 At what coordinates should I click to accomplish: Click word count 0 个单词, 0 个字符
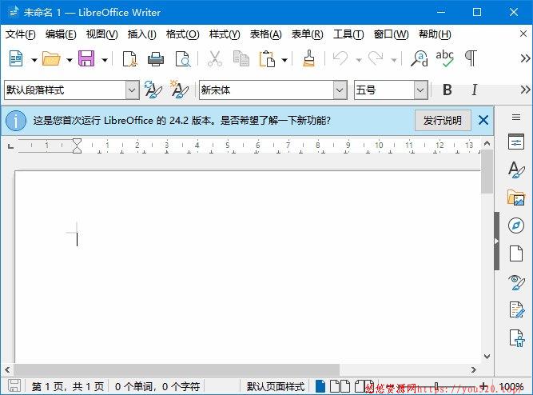157,386
